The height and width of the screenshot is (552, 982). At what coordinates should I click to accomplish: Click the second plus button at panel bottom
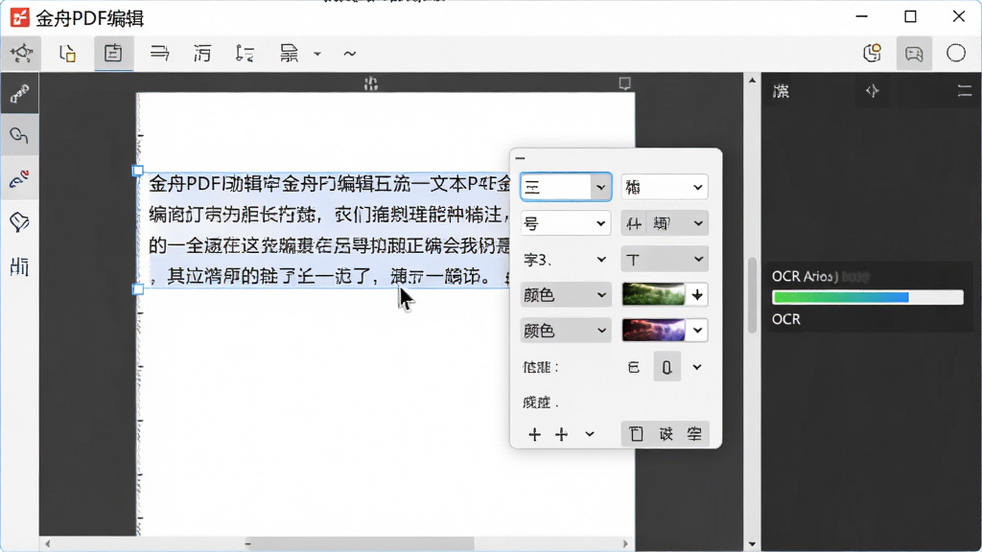click(562, 434)
